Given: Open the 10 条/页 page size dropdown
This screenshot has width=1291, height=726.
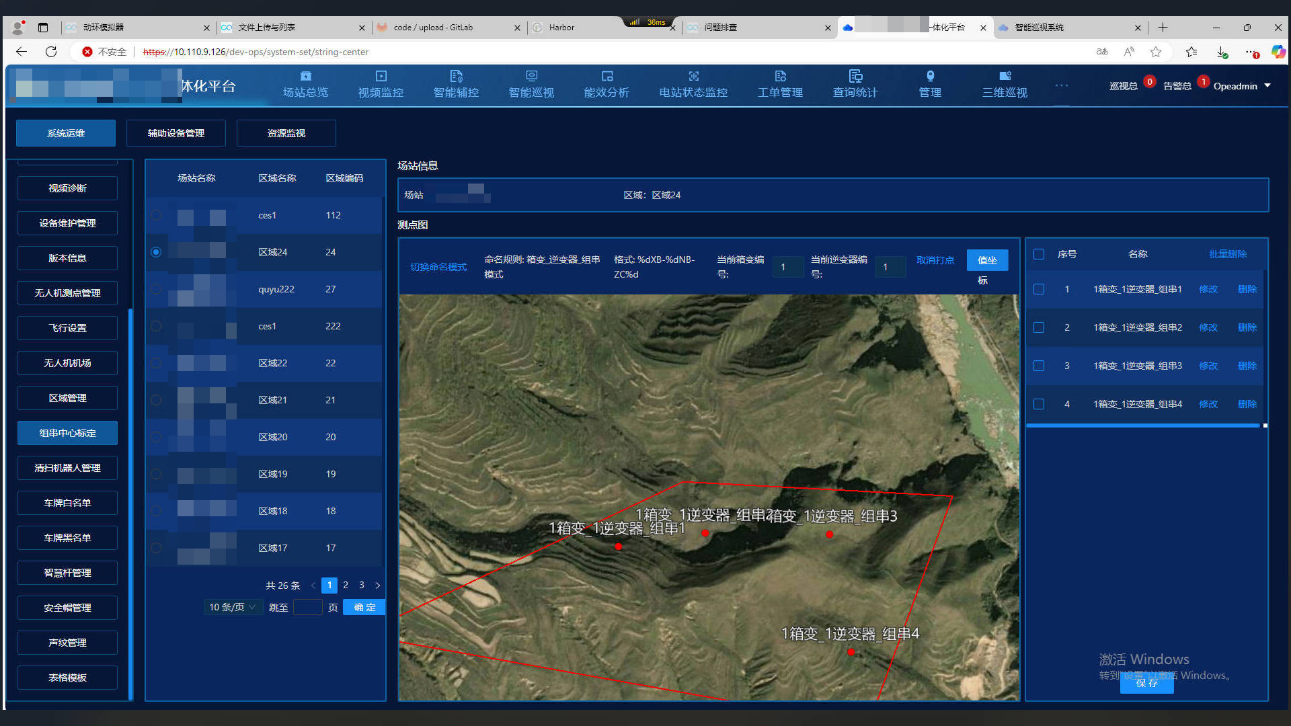Looking at the screenshot, I should tap(233, 607).
